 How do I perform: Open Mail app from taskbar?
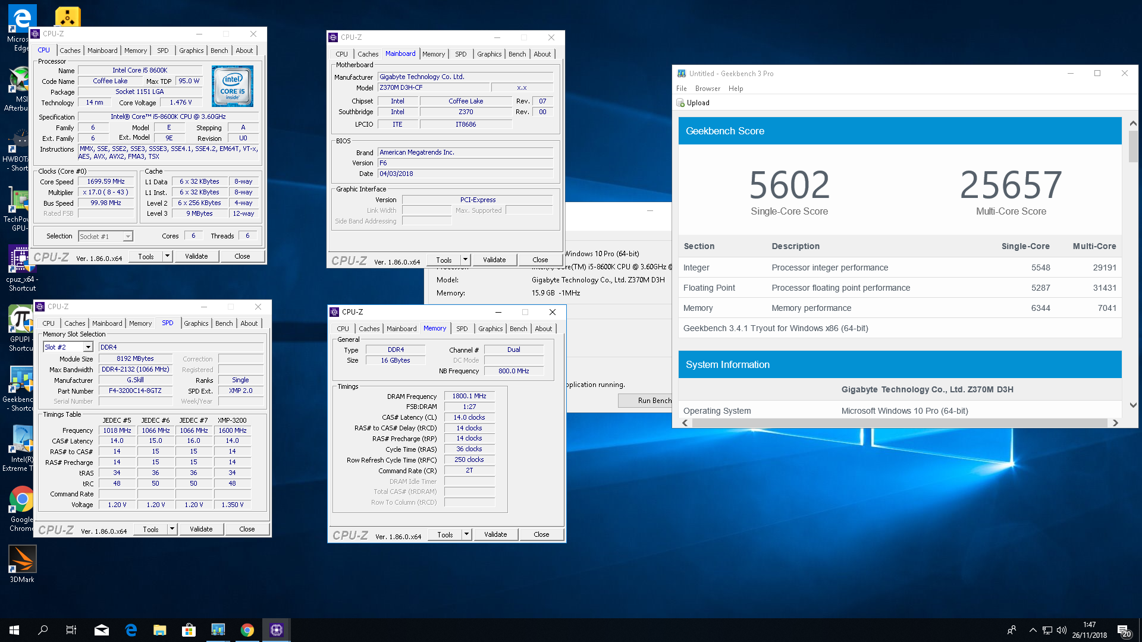[102, 630]
